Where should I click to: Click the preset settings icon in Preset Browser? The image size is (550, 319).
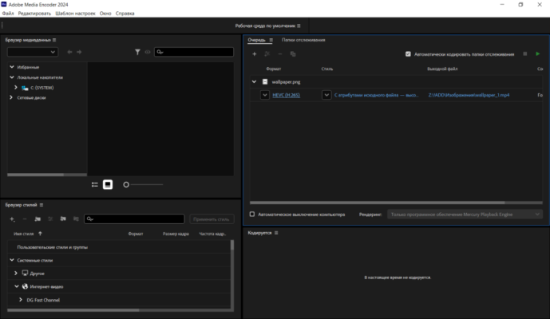(50, 219)
